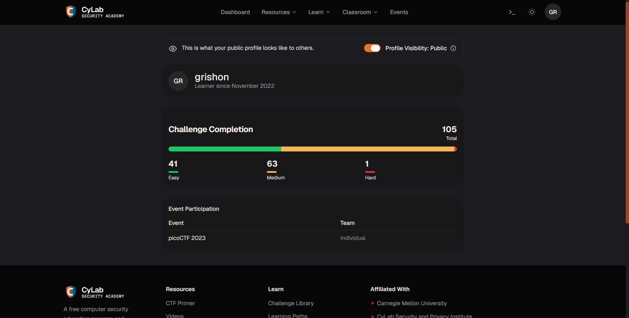Viewport: 629px width, 318px height.
Task: Click the Team column header
Action: point(347,223)
